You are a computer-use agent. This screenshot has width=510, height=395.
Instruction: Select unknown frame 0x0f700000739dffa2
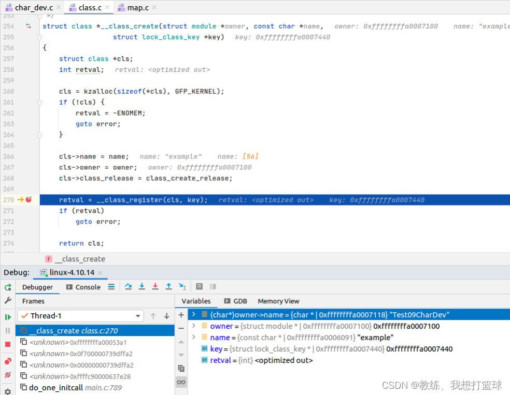(95, 354)
